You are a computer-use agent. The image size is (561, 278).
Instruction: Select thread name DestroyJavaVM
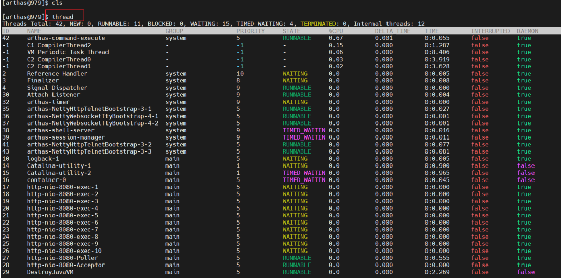(50, 272)
